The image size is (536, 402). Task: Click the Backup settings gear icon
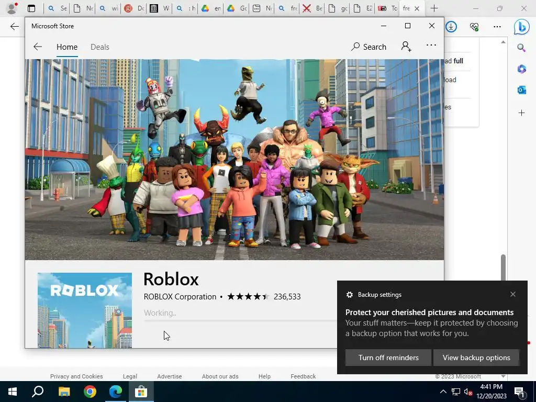(349, 295)
